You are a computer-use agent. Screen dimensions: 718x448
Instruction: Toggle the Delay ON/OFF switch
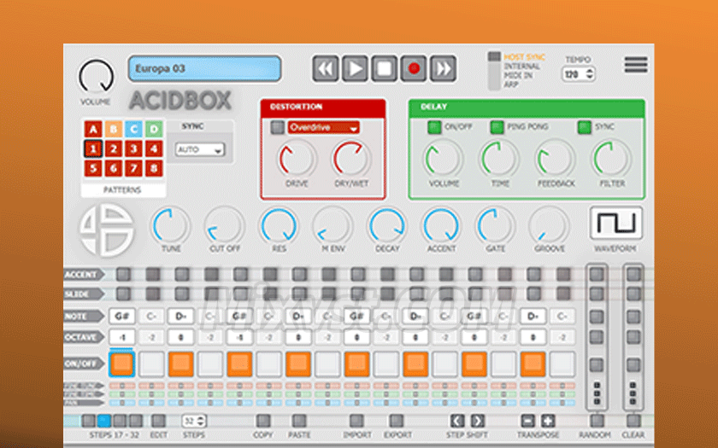point(435,127)
